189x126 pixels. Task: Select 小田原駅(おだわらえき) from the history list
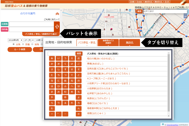click(99, 88)
